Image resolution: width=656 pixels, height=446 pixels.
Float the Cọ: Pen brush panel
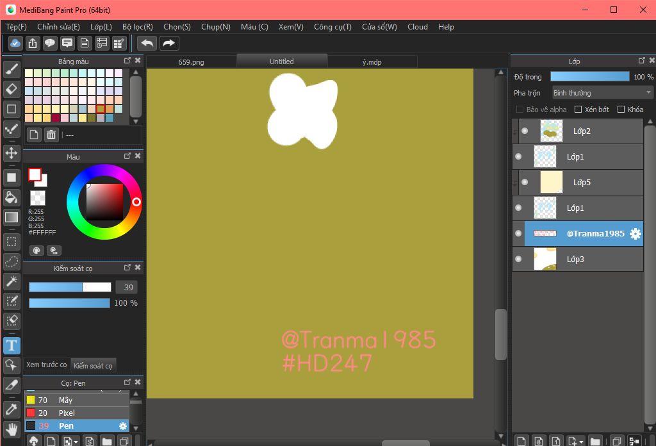click(127, 382)
